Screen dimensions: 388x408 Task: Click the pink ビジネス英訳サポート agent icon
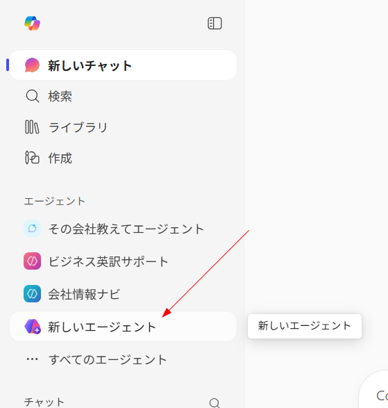click(32, 261)
